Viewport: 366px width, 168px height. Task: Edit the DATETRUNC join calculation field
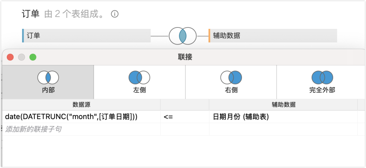[71, 117]
